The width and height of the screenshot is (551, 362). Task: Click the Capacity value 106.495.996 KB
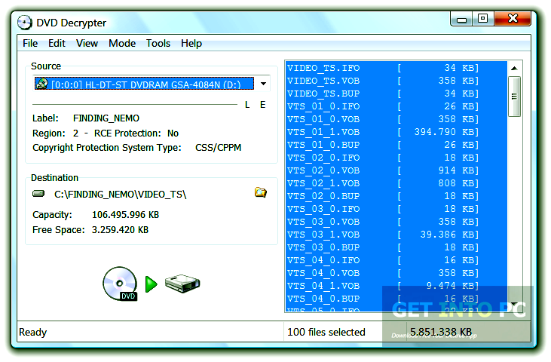125,215
